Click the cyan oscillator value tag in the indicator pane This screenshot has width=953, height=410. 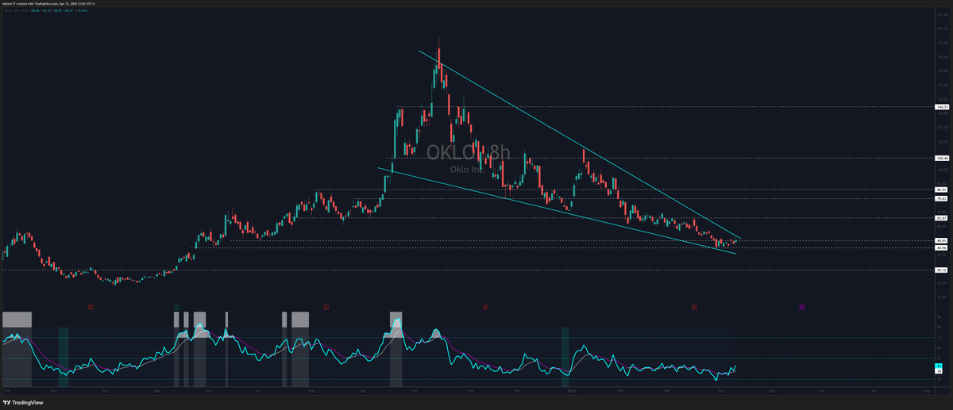[x=939, y=366]
